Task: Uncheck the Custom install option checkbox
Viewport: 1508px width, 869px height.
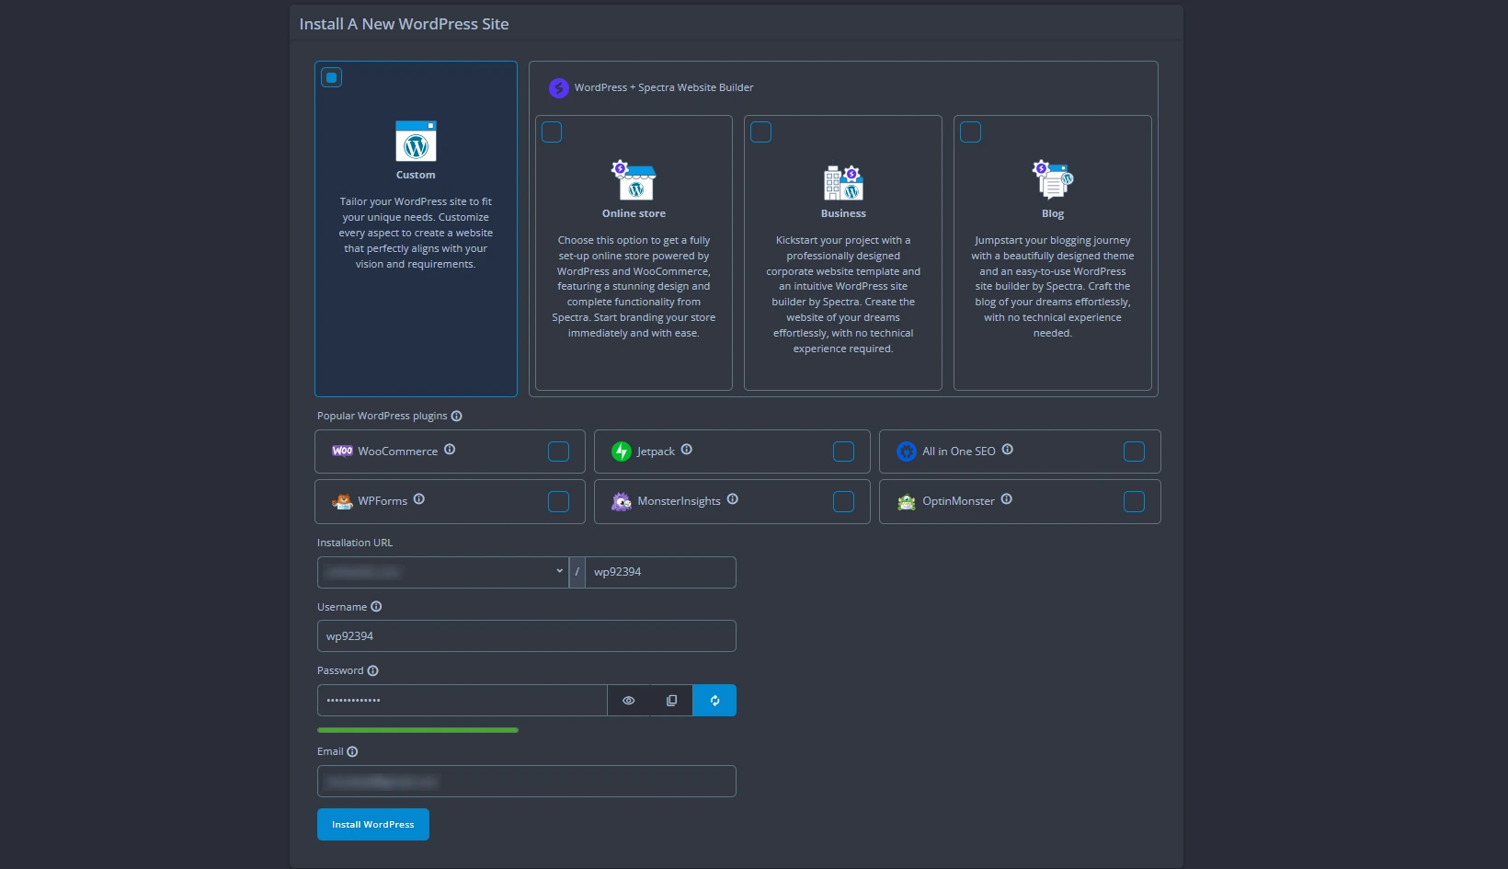Action: tap(332, 78)
